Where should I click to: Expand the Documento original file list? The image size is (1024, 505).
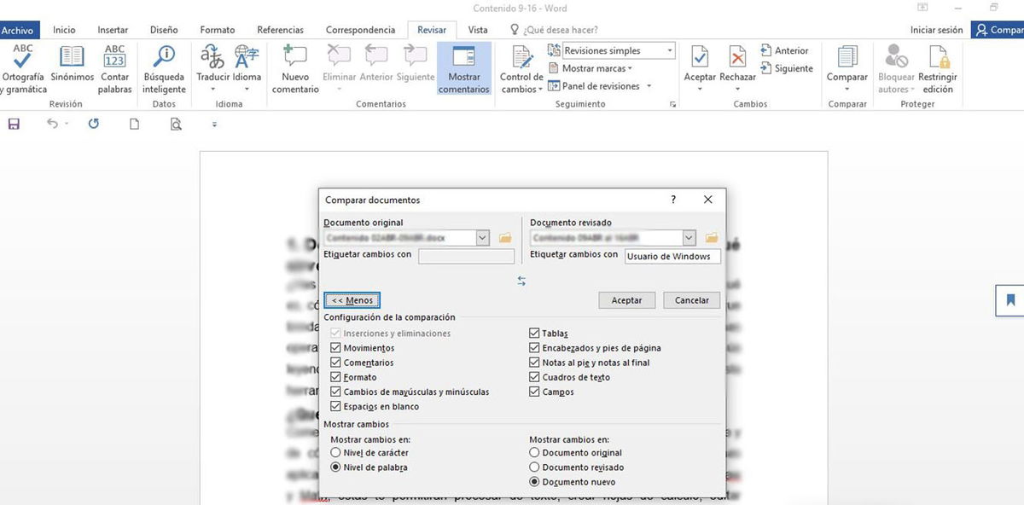point(482,238)
